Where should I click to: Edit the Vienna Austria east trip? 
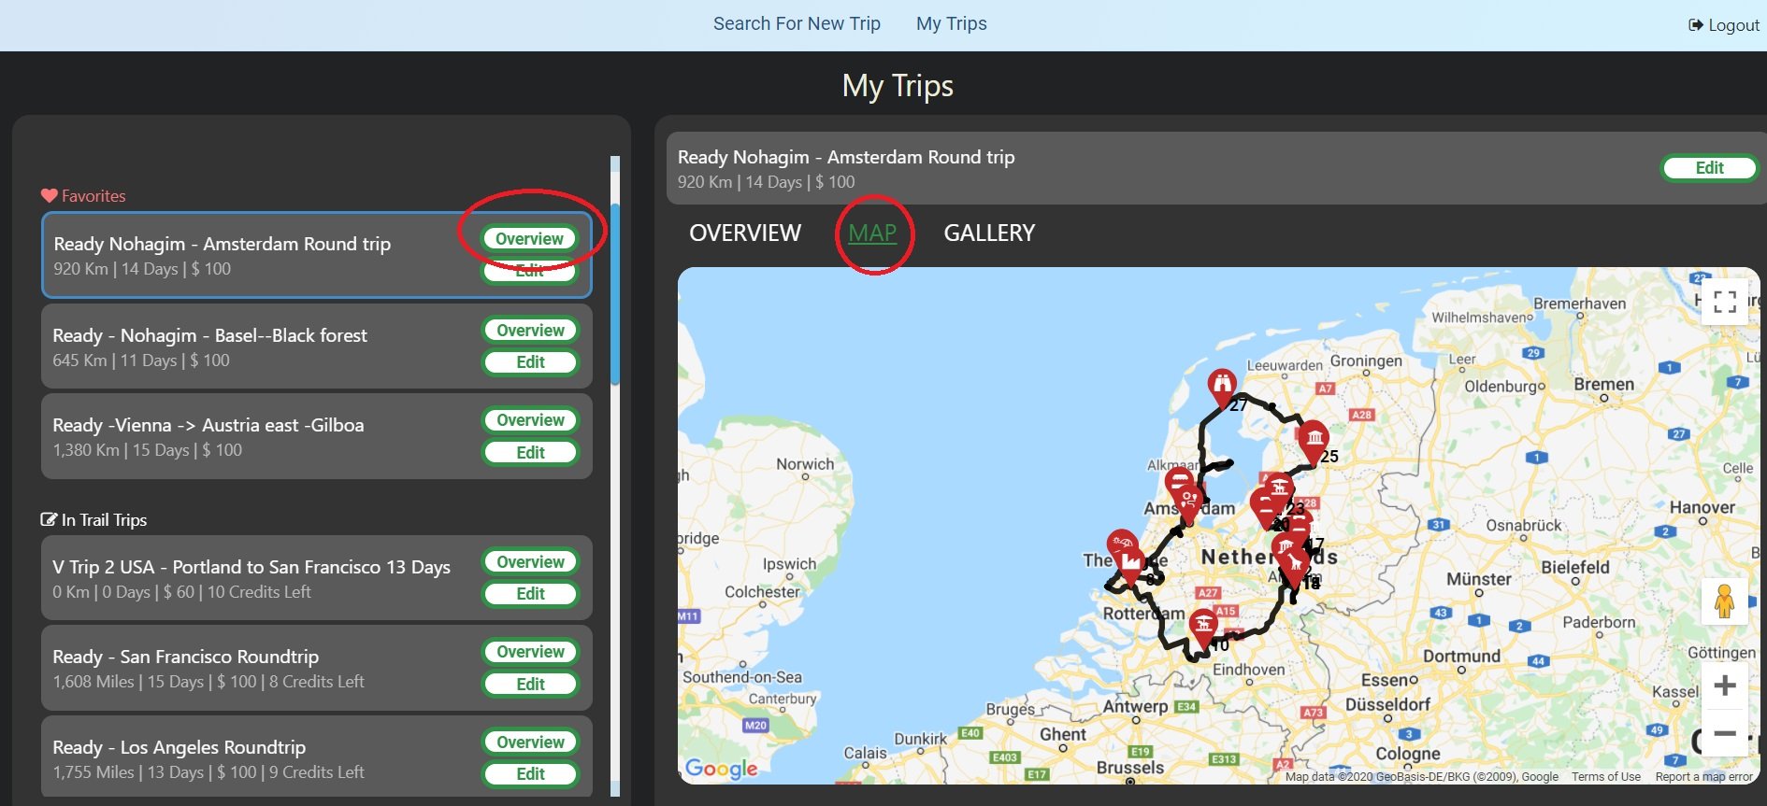[x=530, y=452]
